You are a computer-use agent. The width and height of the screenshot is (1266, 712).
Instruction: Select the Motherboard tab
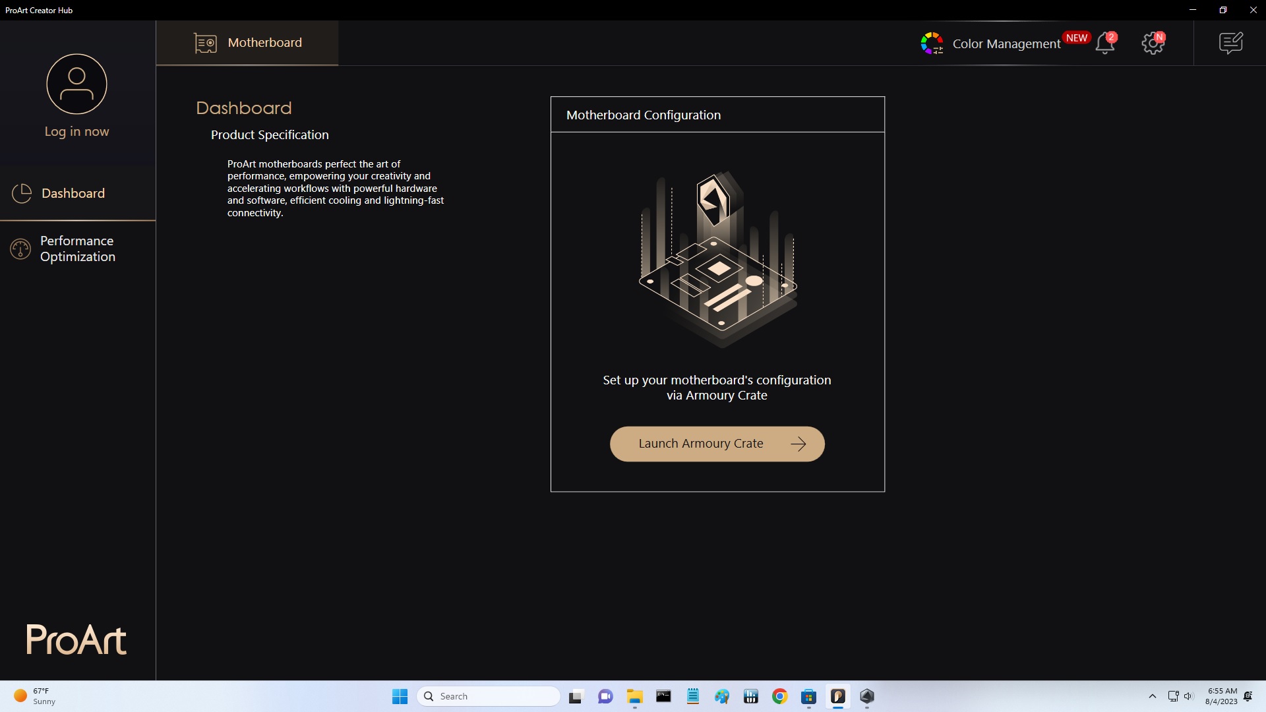click(x=264, y=43)
